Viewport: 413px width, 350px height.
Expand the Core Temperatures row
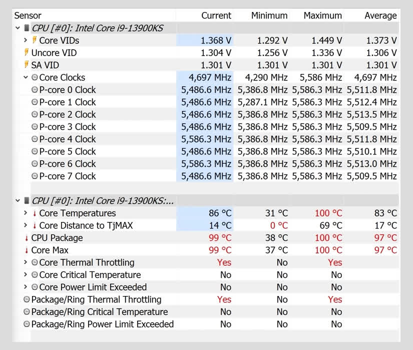[26, 213]
